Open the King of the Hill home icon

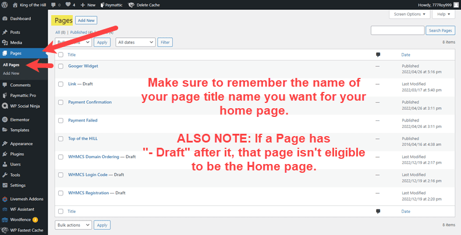[x=15, y=5]
